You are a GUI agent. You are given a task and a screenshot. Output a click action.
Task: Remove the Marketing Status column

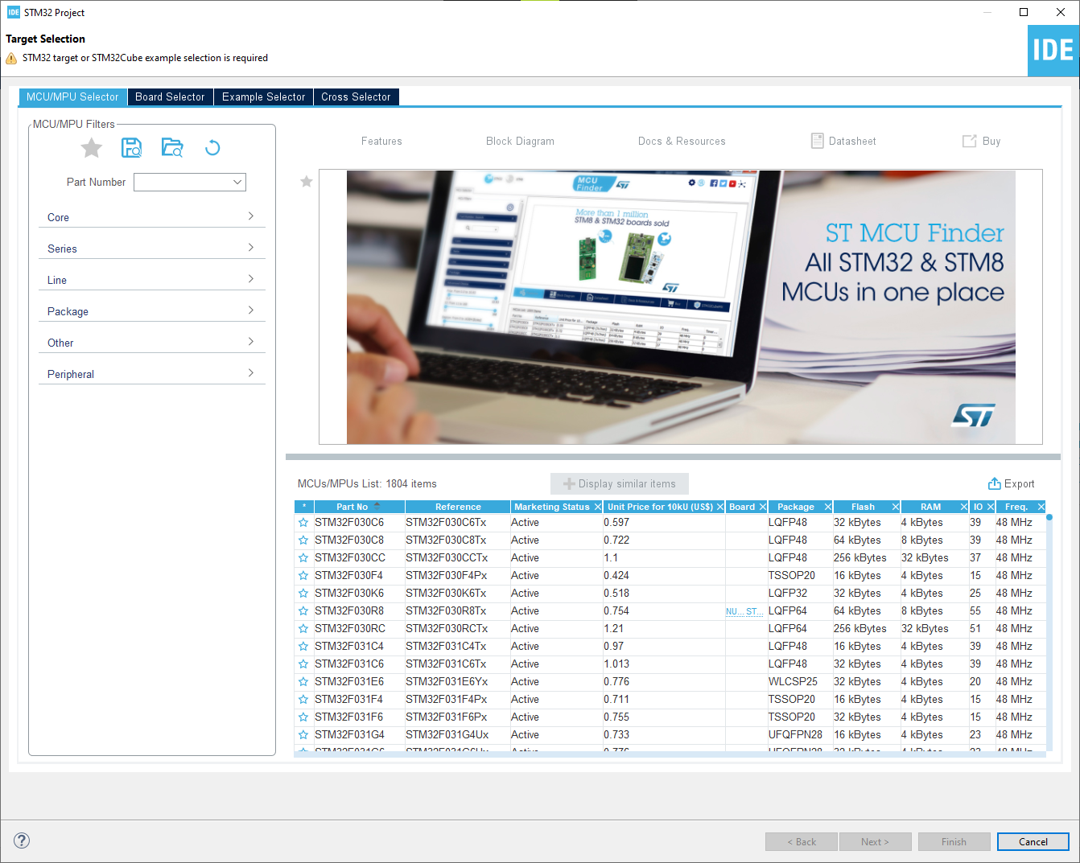[598, 507]
